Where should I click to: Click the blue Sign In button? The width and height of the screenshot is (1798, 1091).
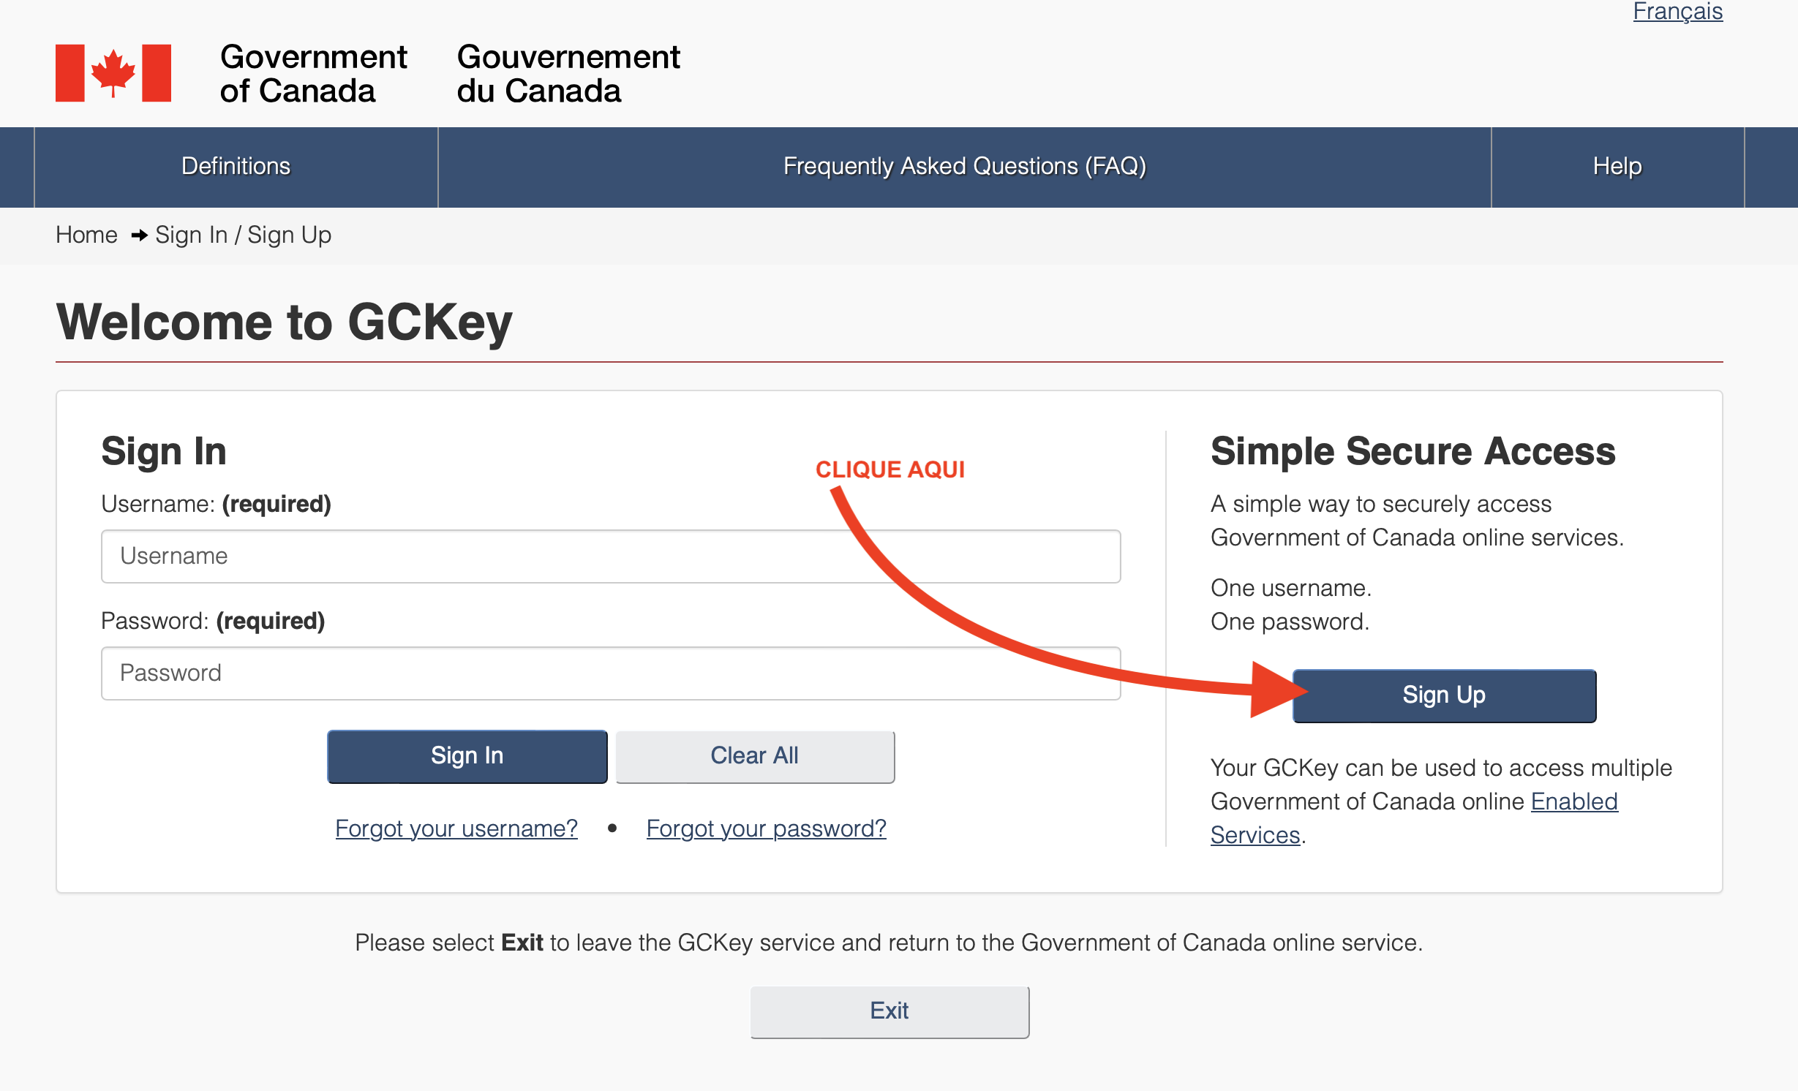click(467, 756)
